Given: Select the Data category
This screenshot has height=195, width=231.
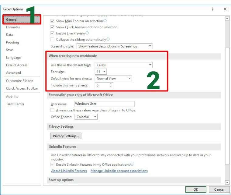Looking at the screenshot, I should tap(22, 35).
